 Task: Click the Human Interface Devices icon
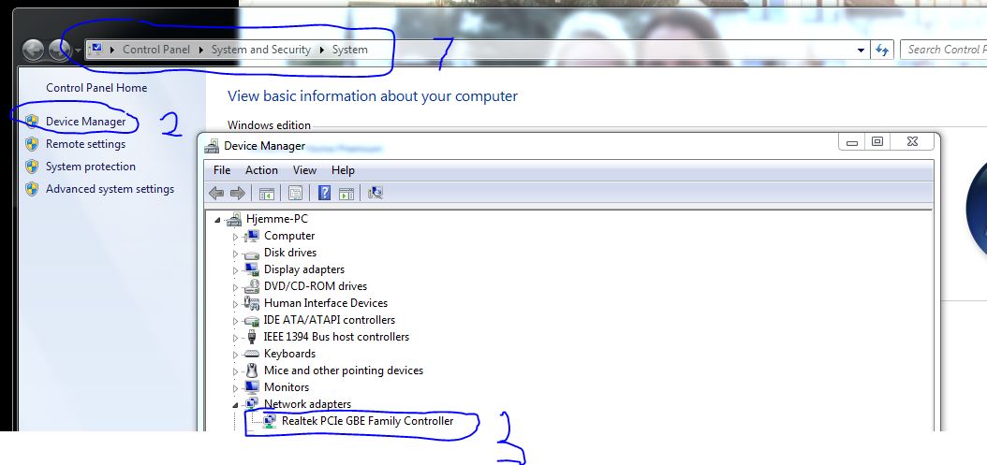251,303
